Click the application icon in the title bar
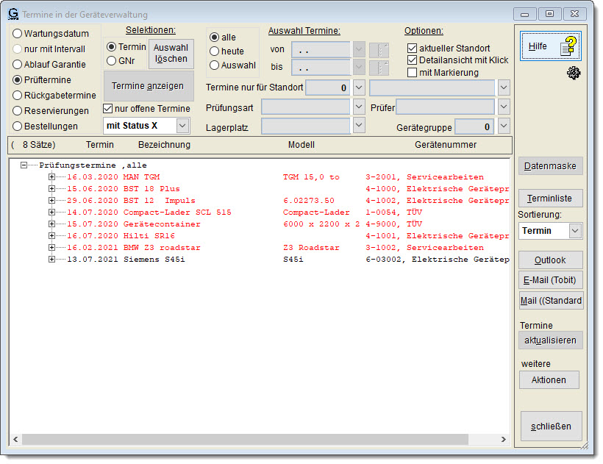 (13, 14)
